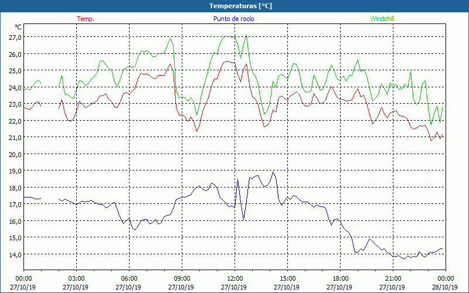Click the 19,0 y-axis value
This screenshot has width=469, height=293.
(15, 171)
